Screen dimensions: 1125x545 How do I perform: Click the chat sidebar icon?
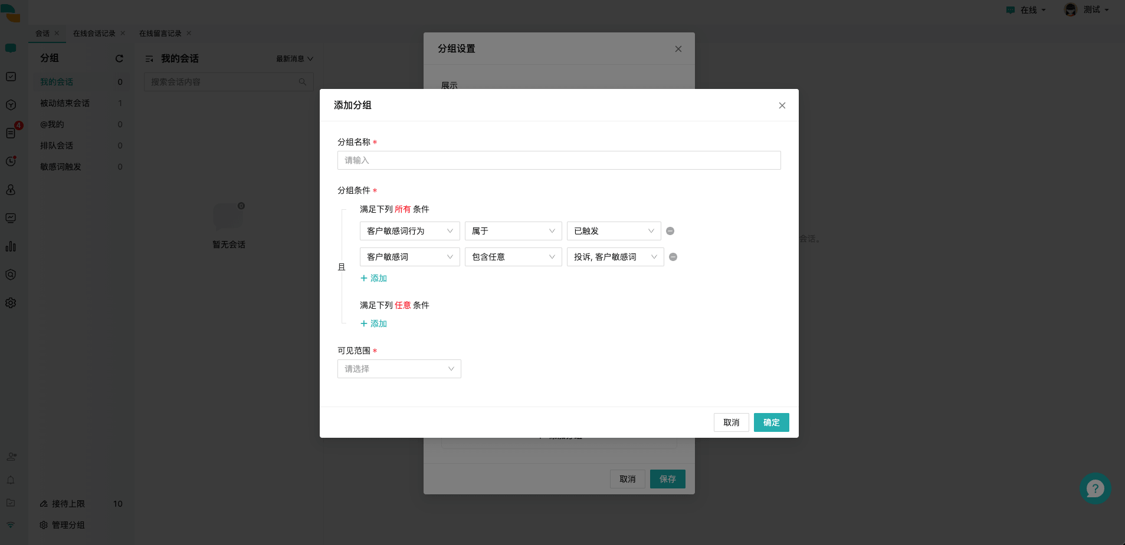click(x=11, y=48)
